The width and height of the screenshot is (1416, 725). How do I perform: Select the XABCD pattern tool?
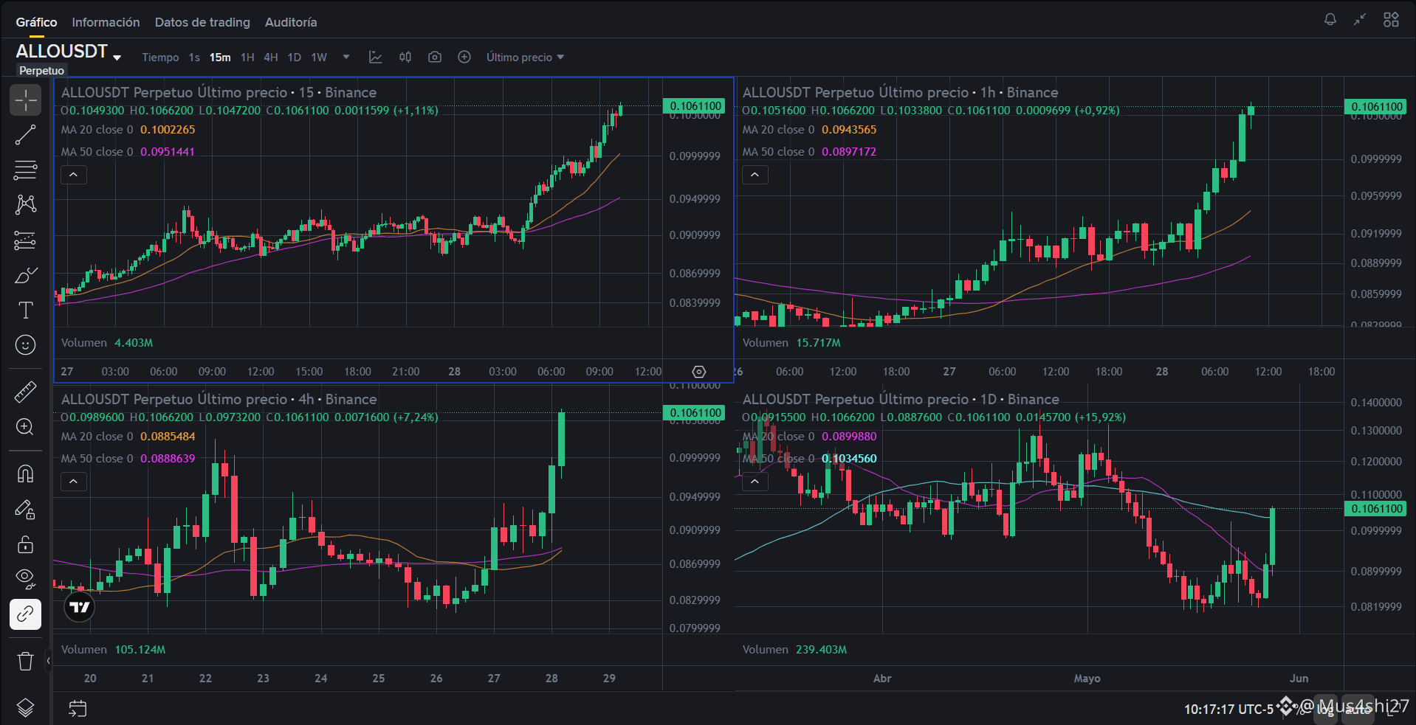coord(25,204)
